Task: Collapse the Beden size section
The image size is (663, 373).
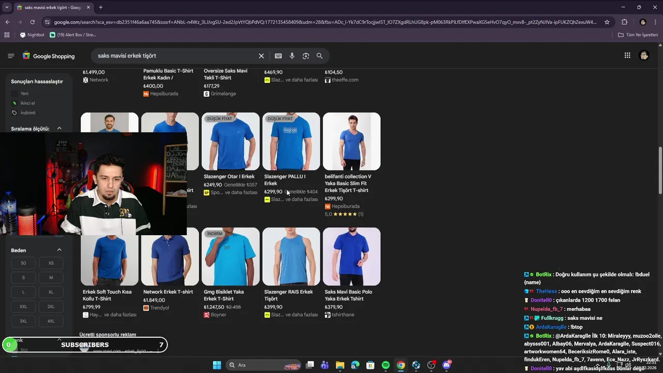Action: tap(59, 250)
